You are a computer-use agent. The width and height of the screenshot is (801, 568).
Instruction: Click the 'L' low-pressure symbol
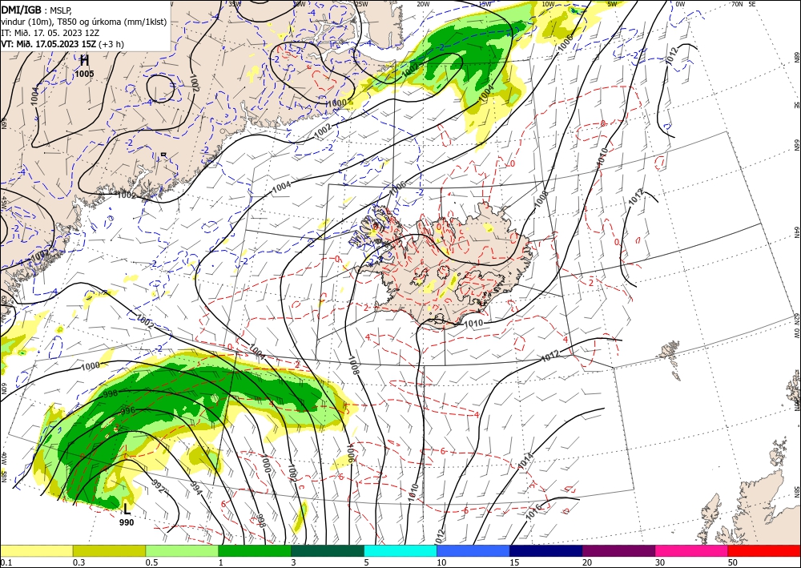[x=127, y=509]
